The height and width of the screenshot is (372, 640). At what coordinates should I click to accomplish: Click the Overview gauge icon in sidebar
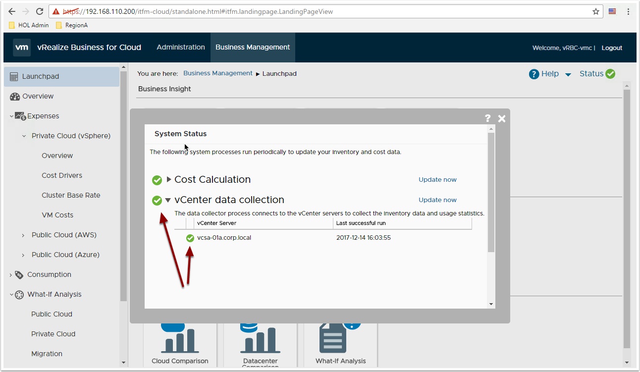pyautogui.click(x=15, y=97)
